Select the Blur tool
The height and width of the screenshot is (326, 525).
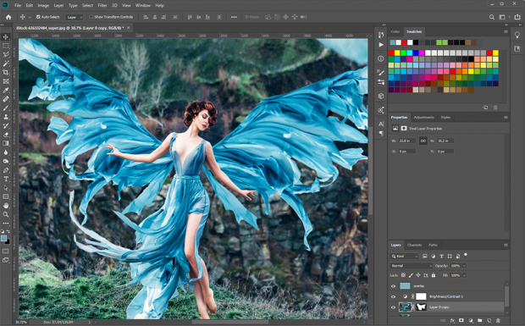pyautogui.click(x=6, y=152)
